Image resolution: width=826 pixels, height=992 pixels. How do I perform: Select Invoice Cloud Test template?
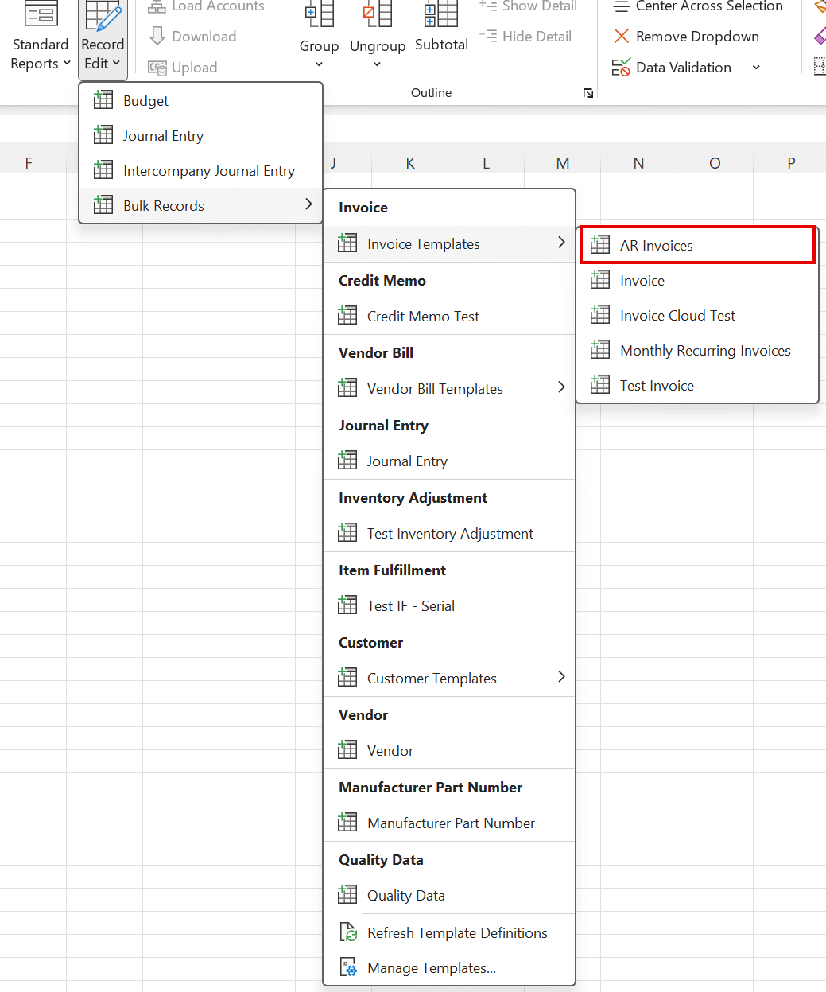pyautogui.click(x=697, y=315)
